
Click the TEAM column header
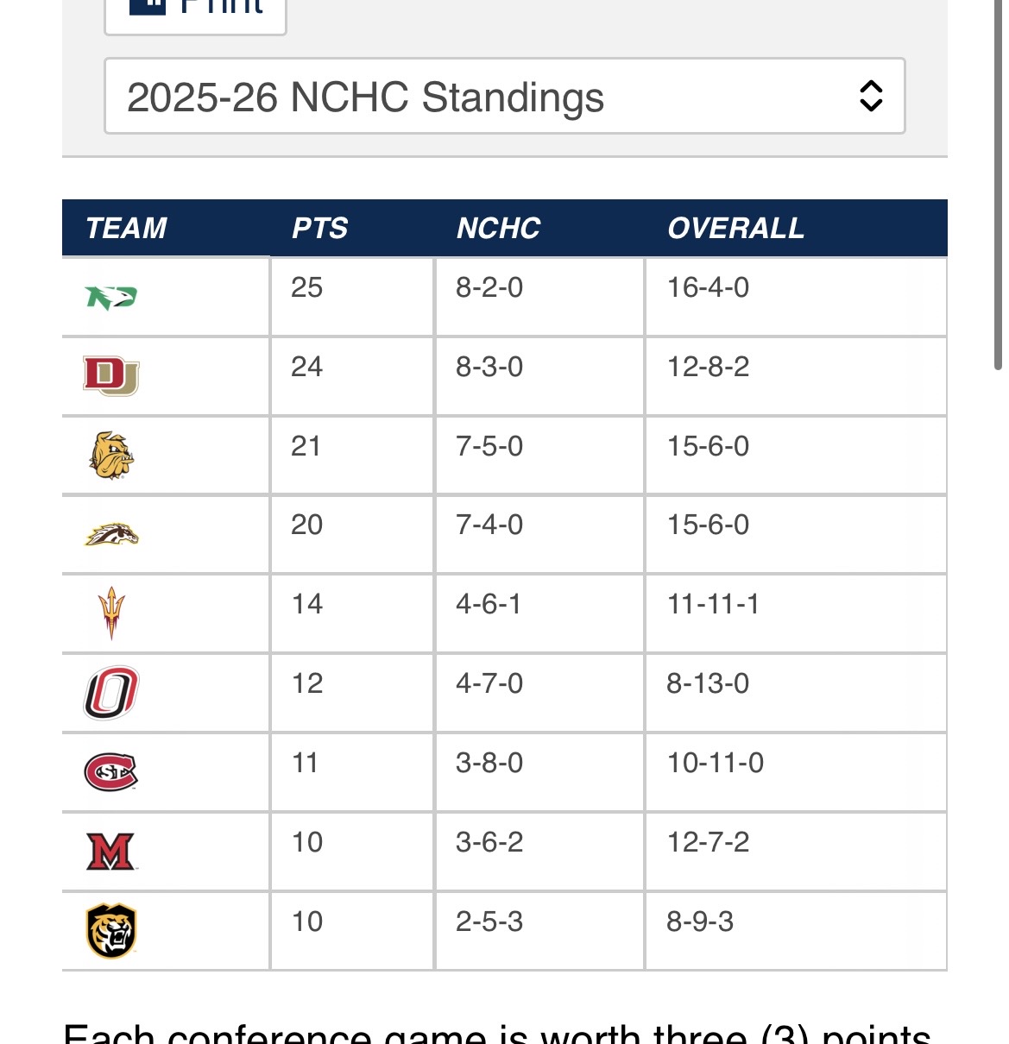pos(126,229)
